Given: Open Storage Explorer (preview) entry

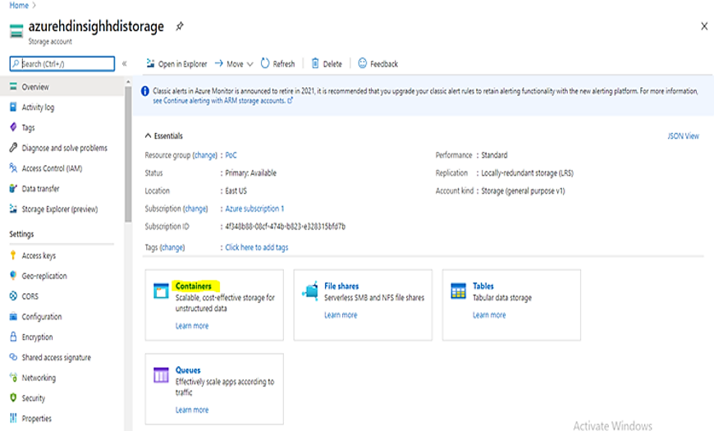Looking at the screenshot, I should [x=62, y=209].
